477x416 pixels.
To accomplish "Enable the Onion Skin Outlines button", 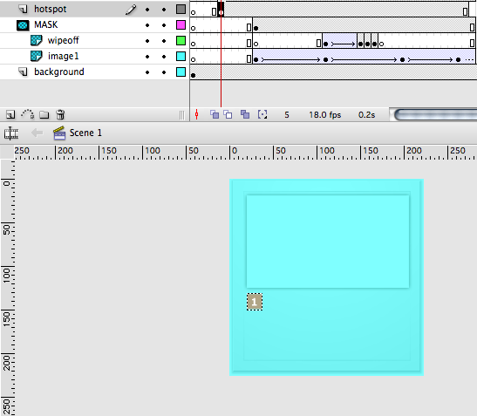I will point(228,114).
